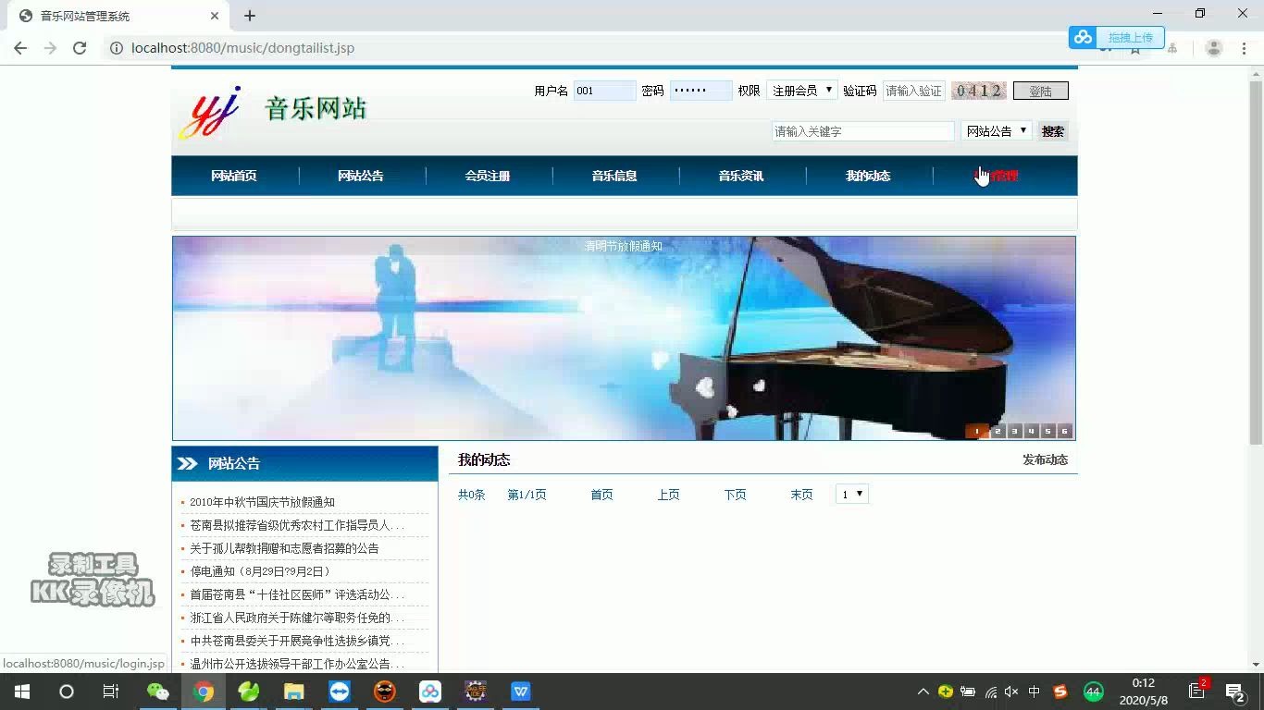Click the 拖拽上传 drag-upload icon
Screen dimensions: 1264x710
1083,37
